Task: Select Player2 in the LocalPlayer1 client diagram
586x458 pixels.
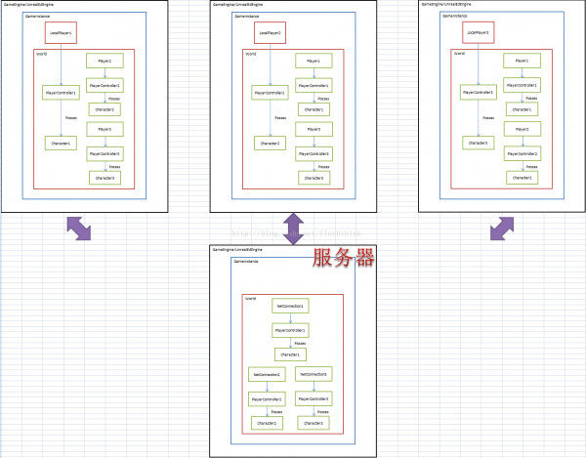Action: click(105, 61)
